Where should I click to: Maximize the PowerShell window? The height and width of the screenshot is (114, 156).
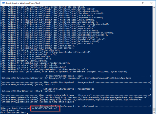tap(143, 3)
